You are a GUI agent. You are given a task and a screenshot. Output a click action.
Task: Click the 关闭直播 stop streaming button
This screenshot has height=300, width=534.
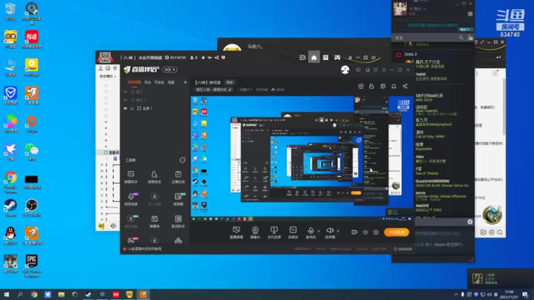tap(396, 232)
